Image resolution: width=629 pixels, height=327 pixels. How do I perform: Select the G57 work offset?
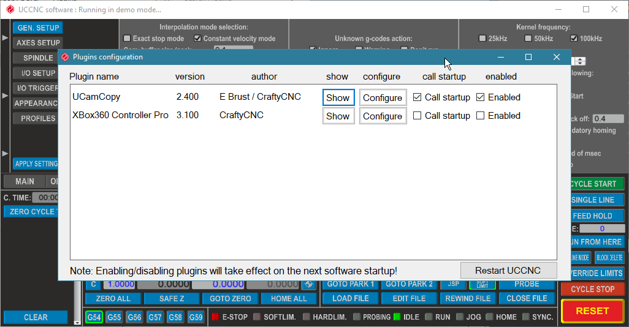(x=155, y=317)
